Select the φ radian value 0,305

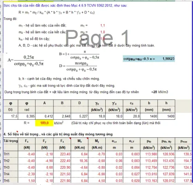[x=27, y=116]
